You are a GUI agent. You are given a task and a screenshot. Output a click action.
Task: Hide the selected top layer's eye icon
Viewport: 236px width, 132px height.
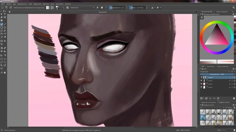(x=201, y=77)
